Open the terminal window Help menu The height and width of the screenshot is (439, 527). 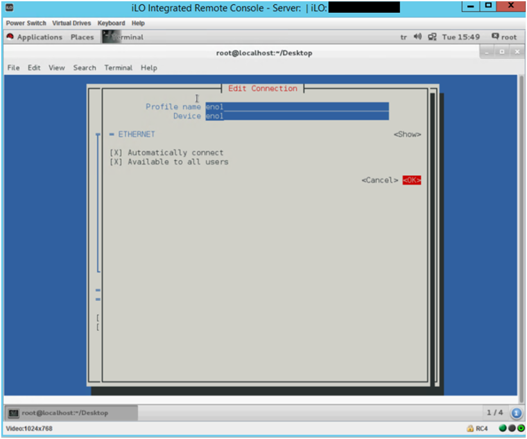coord(149,67)
